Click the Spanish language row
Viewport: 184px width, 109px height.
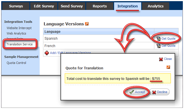(99, 39)
